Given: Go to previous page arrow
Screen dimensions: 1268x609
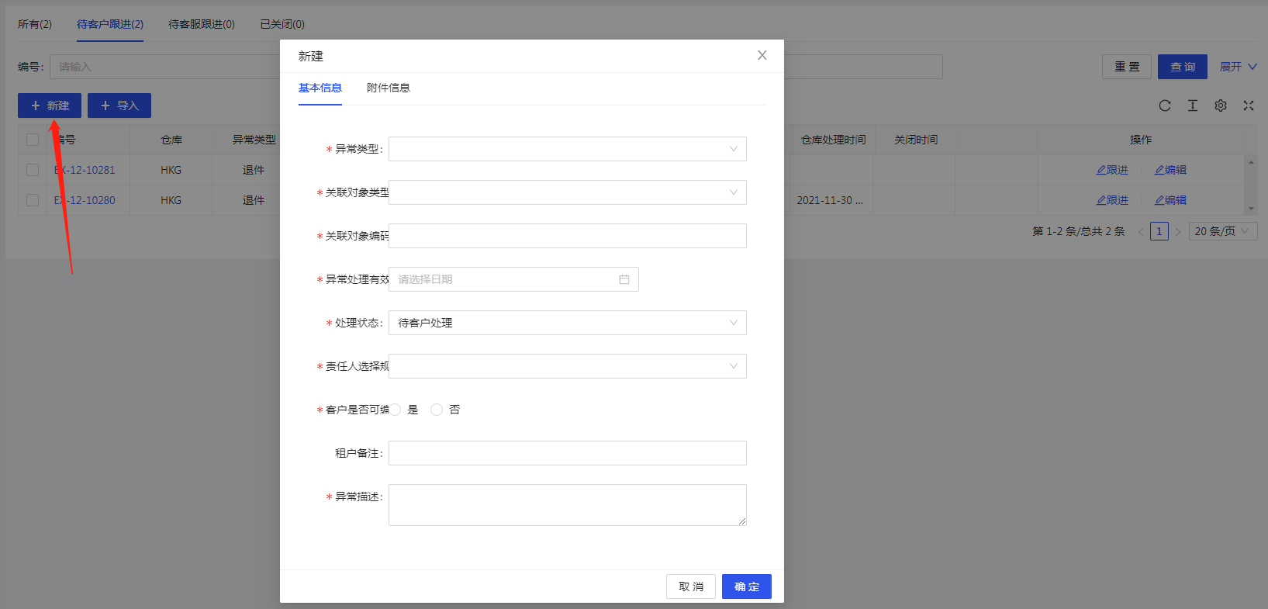Looking at the screenshot, I should (1141, 231).
